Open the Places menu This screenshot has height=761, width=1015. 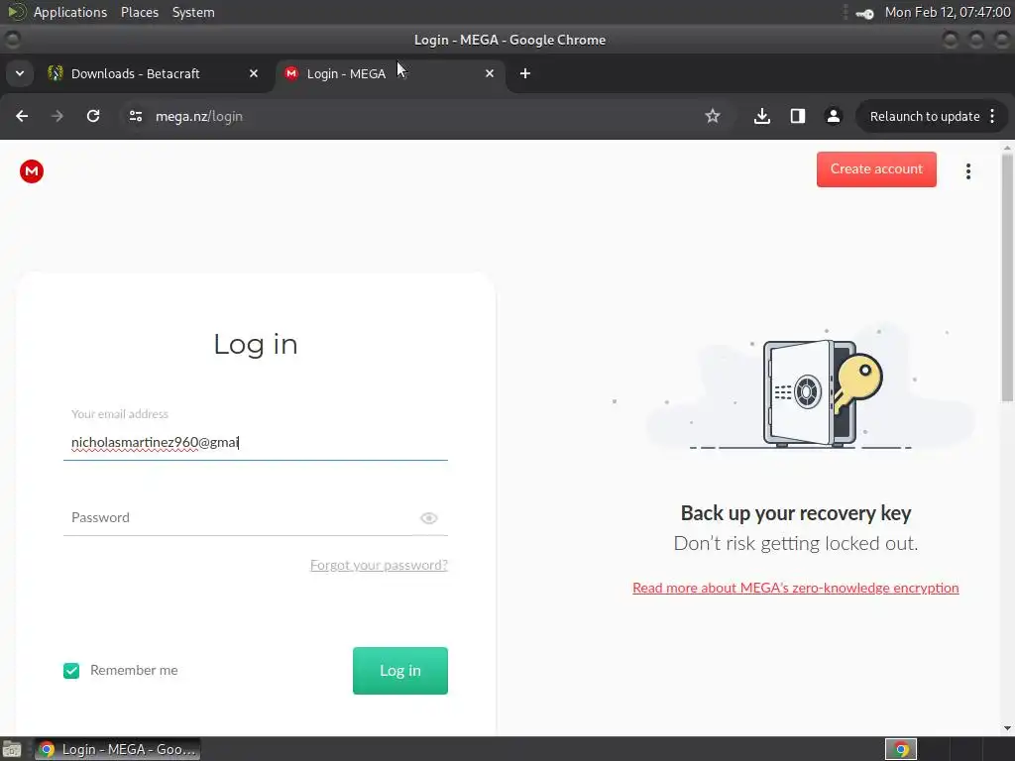pos(139,12)
